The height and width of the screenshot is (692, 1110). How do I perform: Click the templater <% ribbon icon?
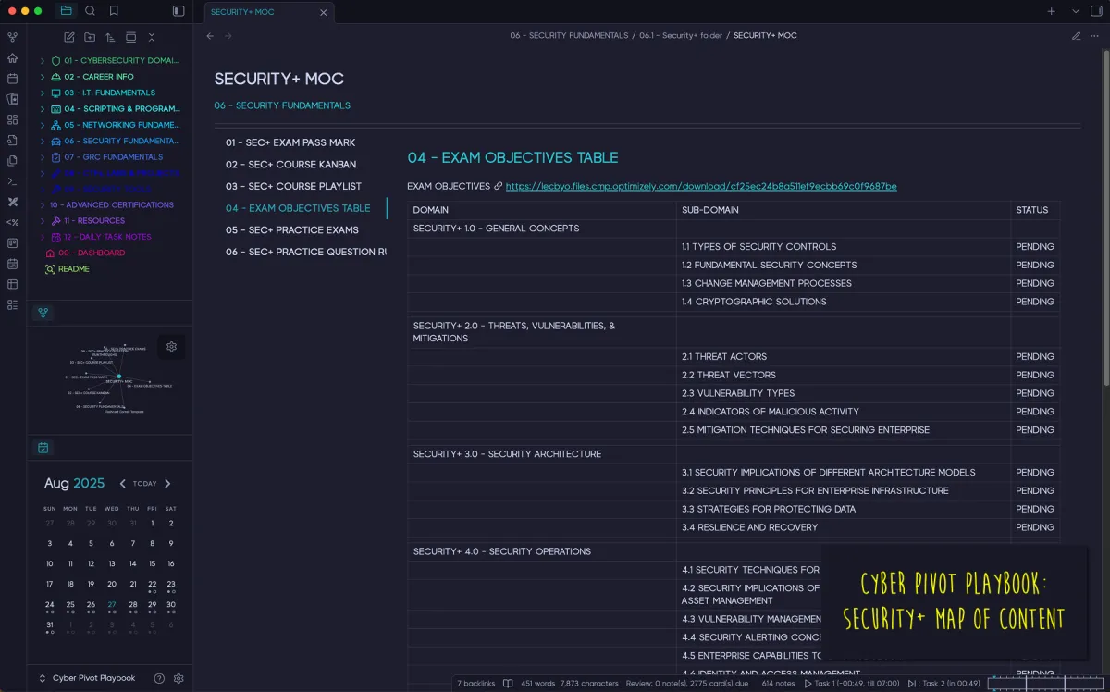12,222
